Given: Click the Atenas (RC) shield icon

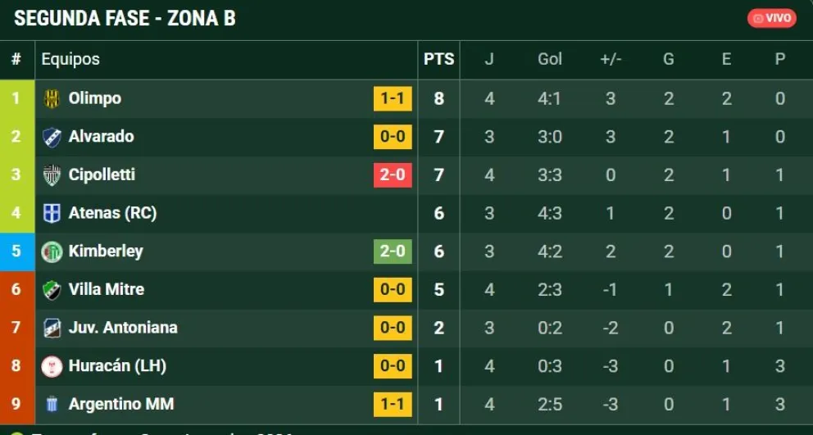Looking at the screenshot, I should [x=52, y=213].
